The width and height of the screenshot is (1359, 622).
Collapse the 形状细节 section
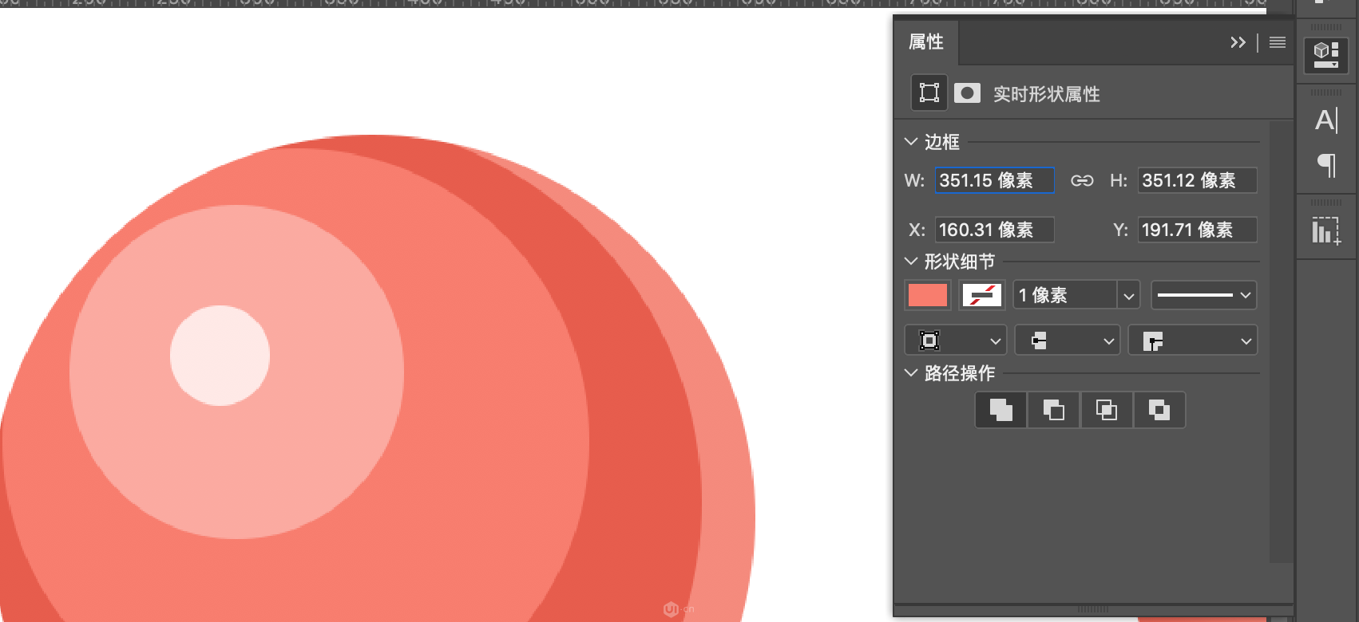pos(910,262)
